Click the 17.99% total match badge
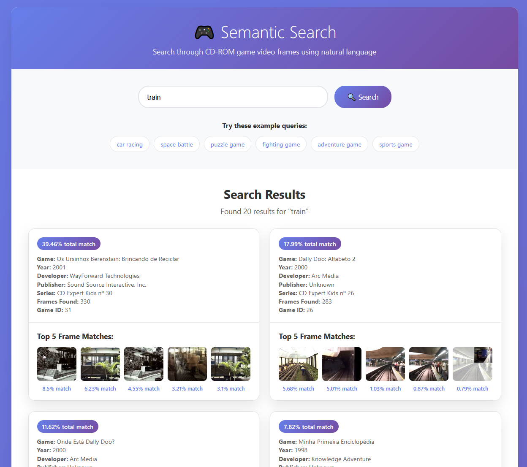The height and width of the screenshot is (467, 527). pos(310,244)
